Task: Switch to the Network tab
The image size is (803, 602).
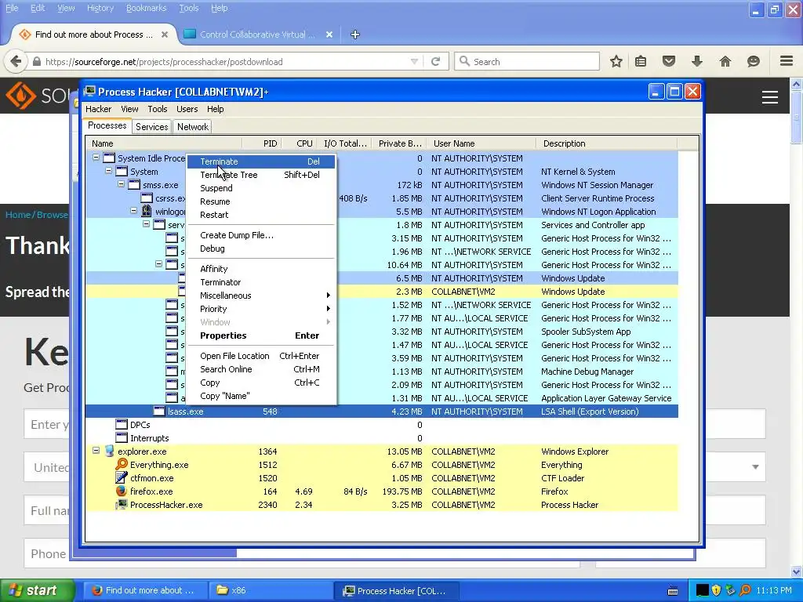Action: click(193, 127)
